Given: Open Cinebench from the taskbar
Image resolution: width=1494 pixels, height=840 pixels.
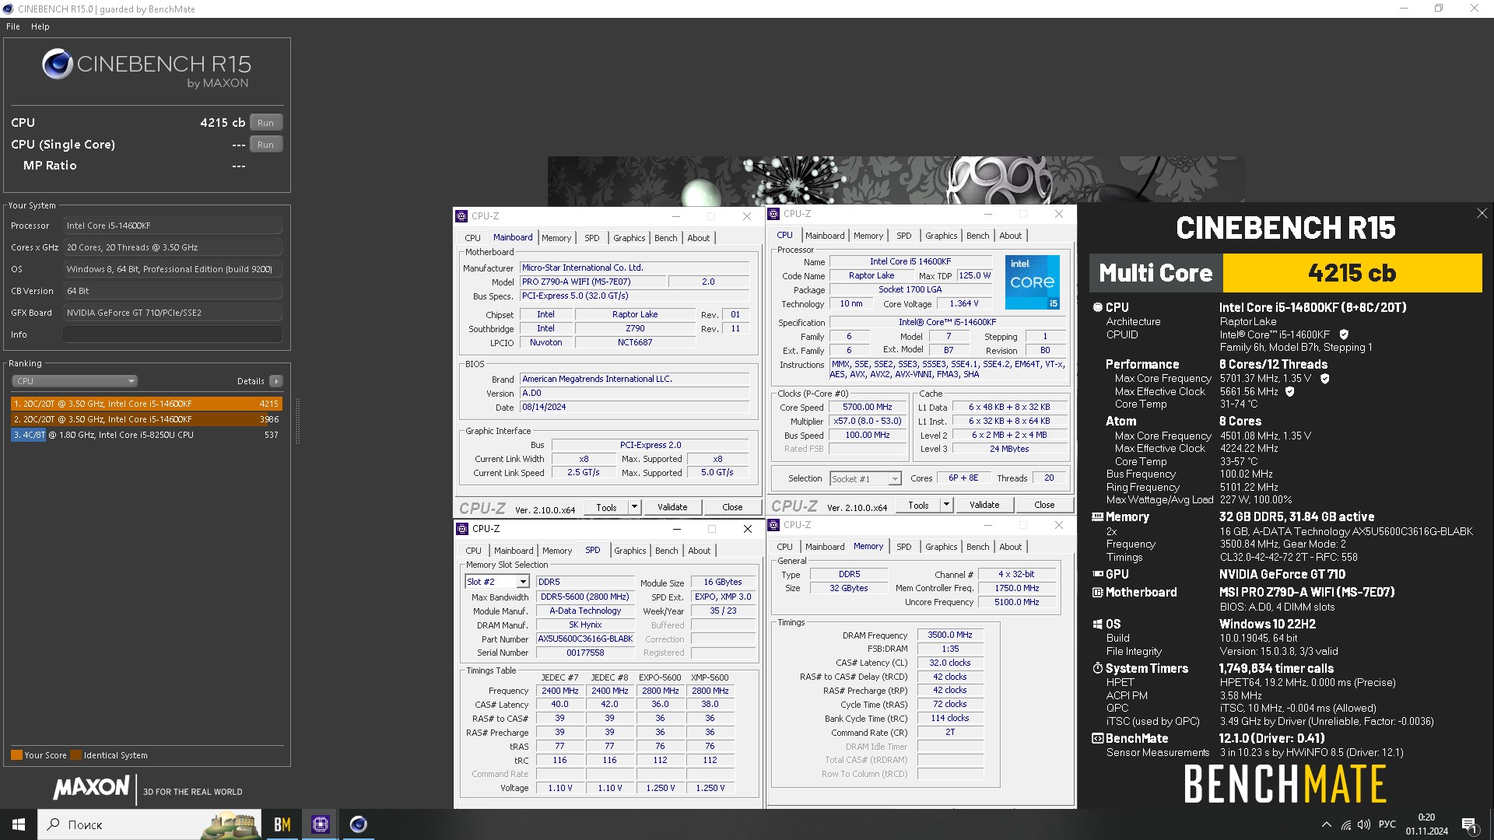Looking at the screenshot, I should (x=358, y=824).
